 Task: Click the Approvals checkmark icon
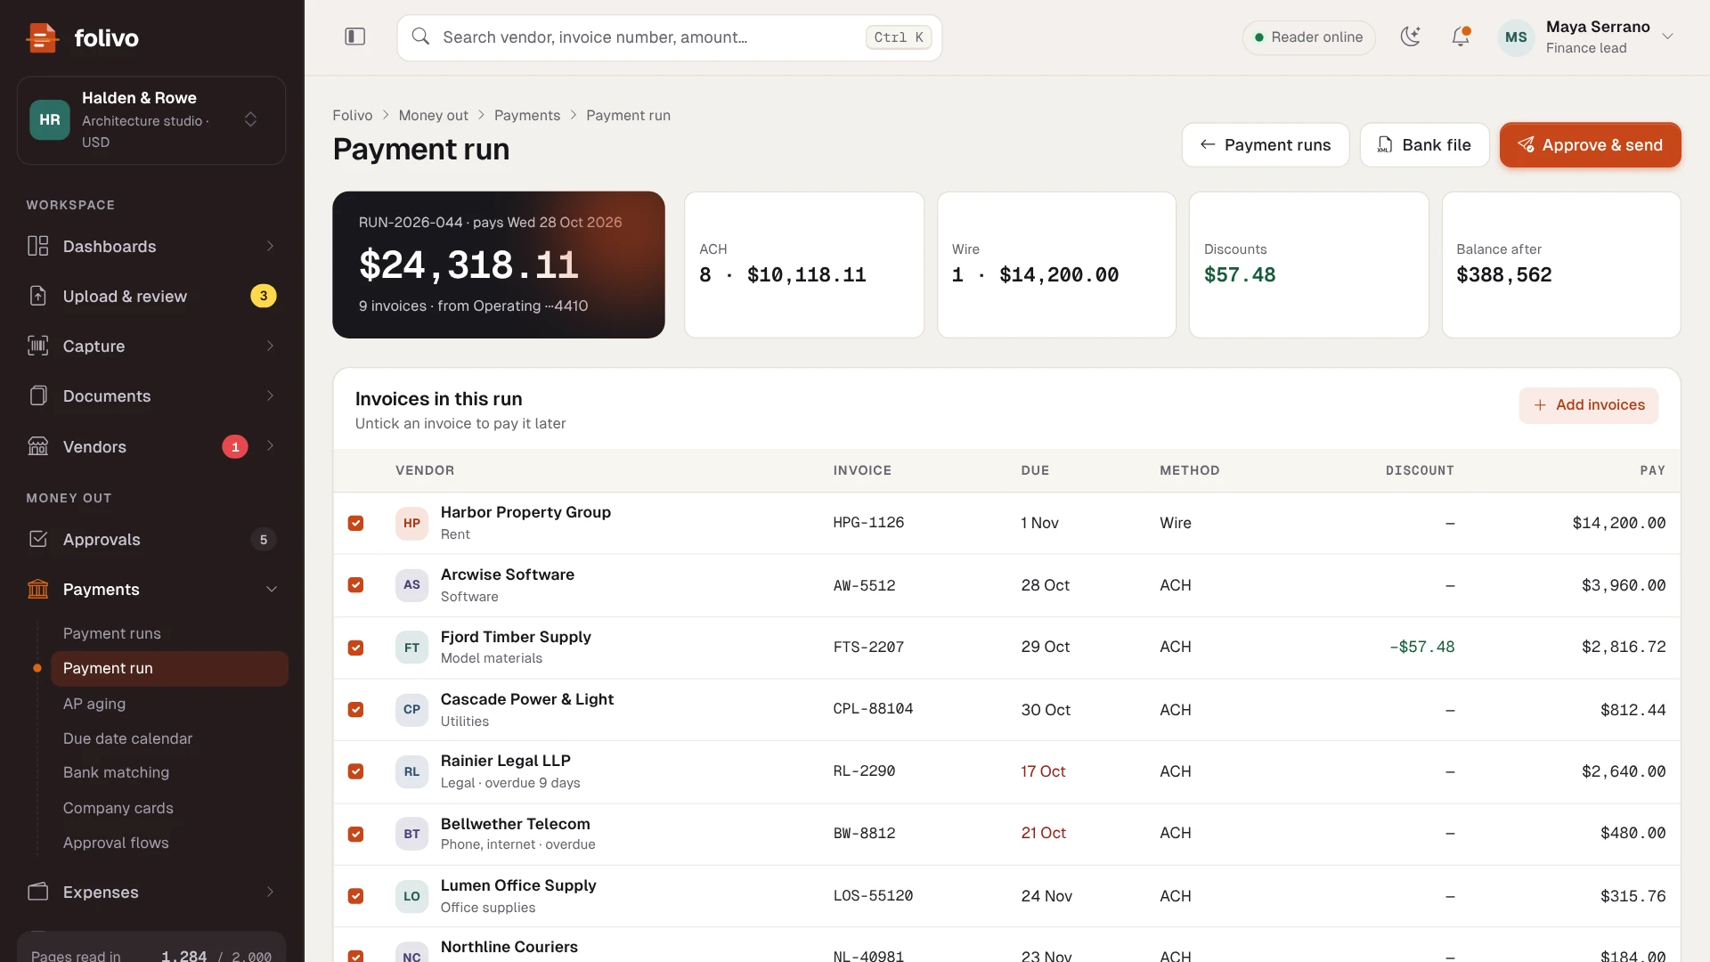coord(38,539)
